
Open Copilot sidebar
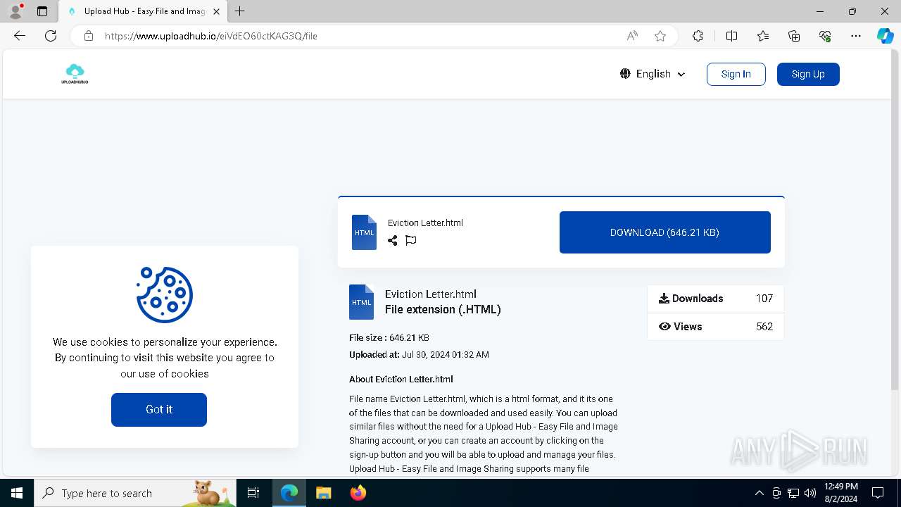(x=885, y=36)
